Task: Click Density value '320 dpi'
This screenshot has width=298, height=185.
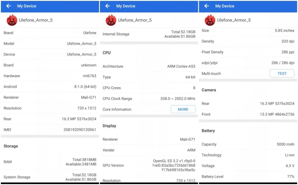Action: pyautogui.click(x=288, y=41)
